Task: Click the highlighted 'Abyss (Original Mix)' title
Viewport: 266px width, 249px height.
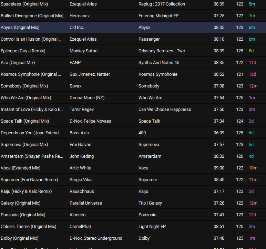Action: pos(20,28)
